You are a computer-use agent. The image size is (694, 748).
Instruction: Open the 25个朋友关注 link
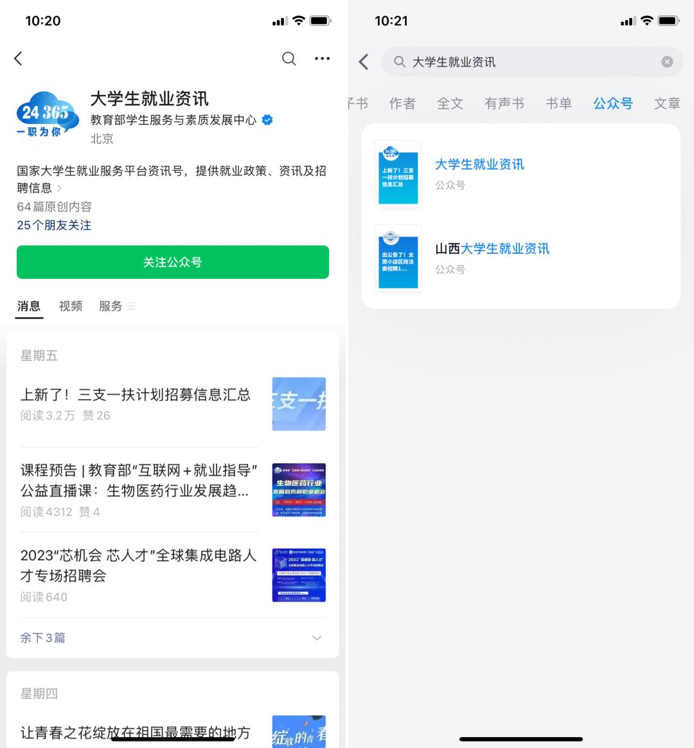coord(54,225)
